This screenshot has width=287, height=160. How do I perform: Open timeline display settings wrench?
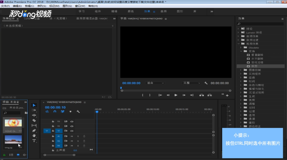click(78, 112)
